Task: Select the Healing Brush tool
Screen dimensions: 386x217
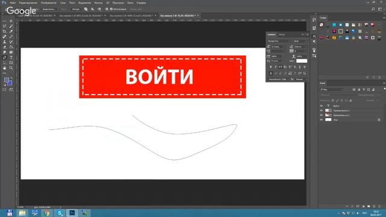Action: [4, 37]
